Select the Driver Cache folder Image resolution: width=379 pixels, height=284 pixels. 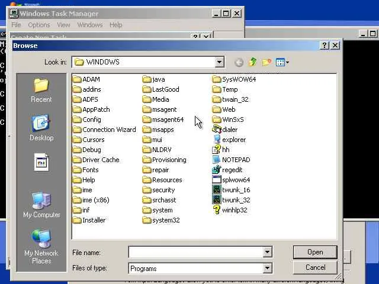pyautogui.click(x=96, y=160)
